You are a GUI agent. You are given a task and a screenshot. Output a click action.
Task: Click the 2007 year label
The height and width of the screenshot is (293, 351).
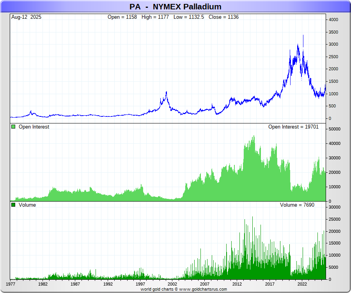205,284
